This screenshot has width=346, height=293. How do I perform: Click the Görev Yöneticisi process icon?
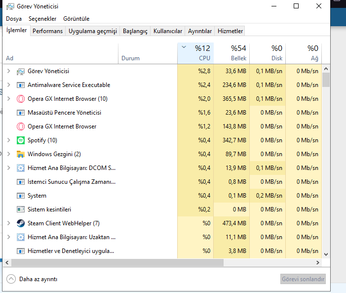[21, 71]
